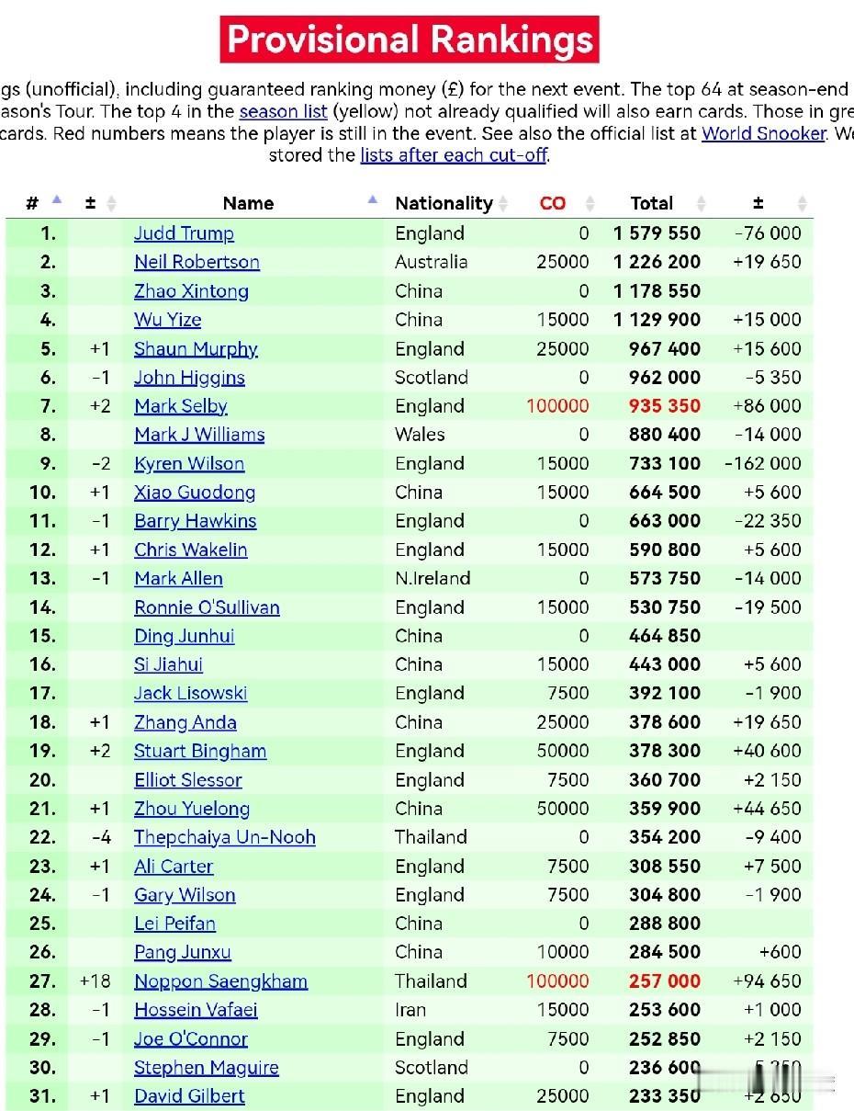Open Neil Robertson's profile link
This screenshot has width=854, height=1111.
[197, 262]
